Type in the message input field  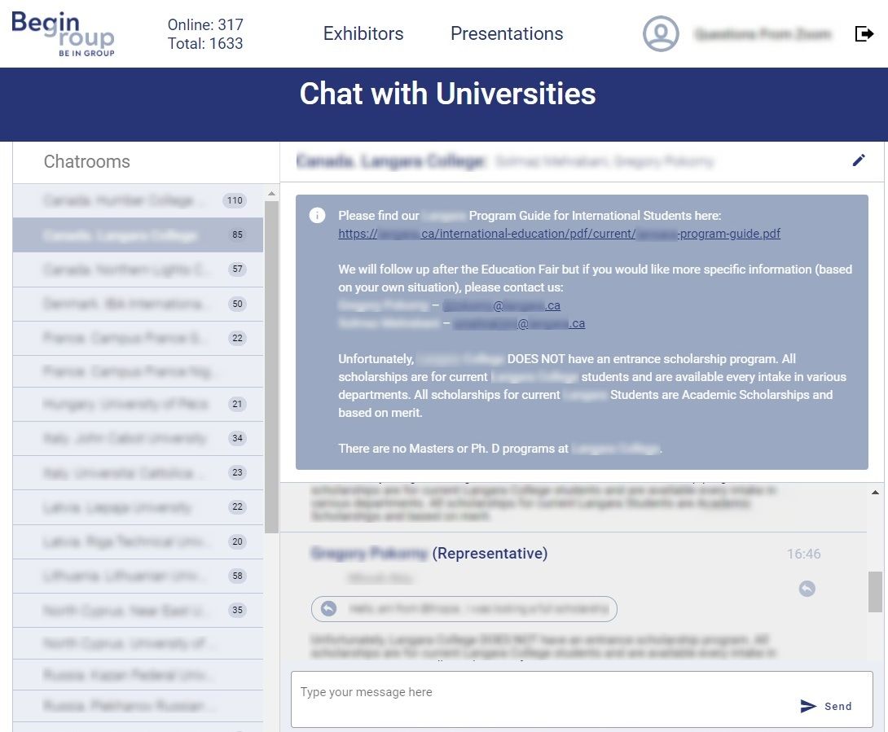[x=538, y=693]
